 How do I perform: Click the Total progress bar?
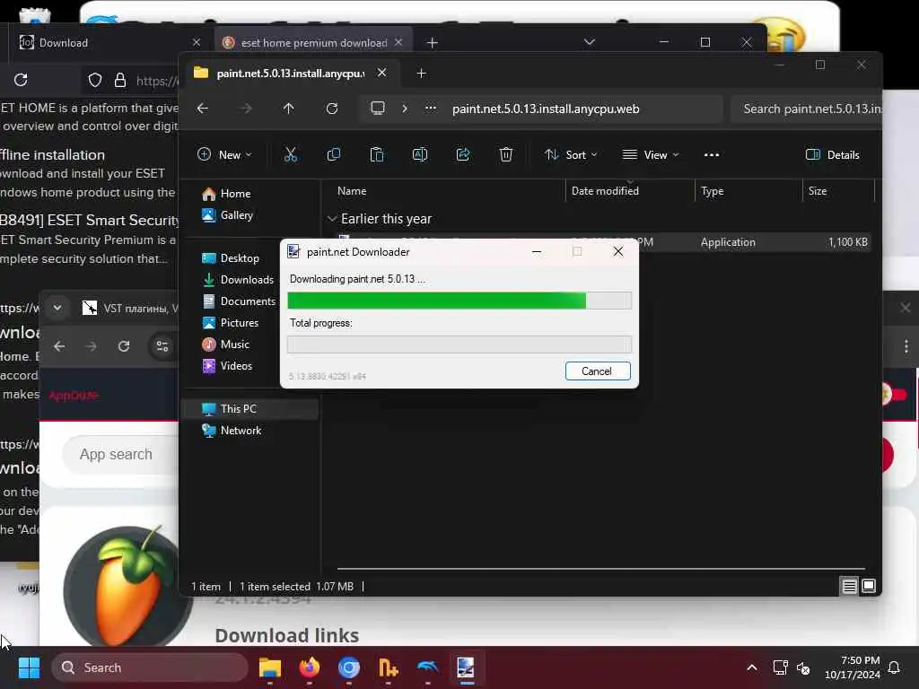[459, 344]
